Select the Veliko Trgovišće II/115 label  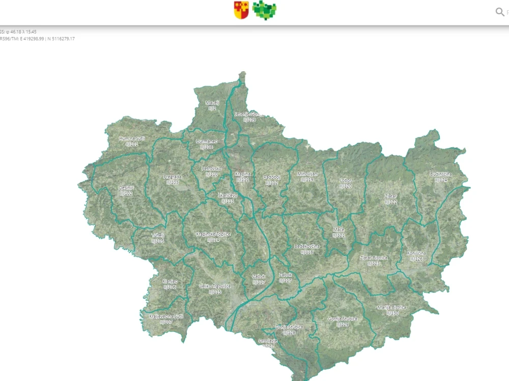(215, 289)
